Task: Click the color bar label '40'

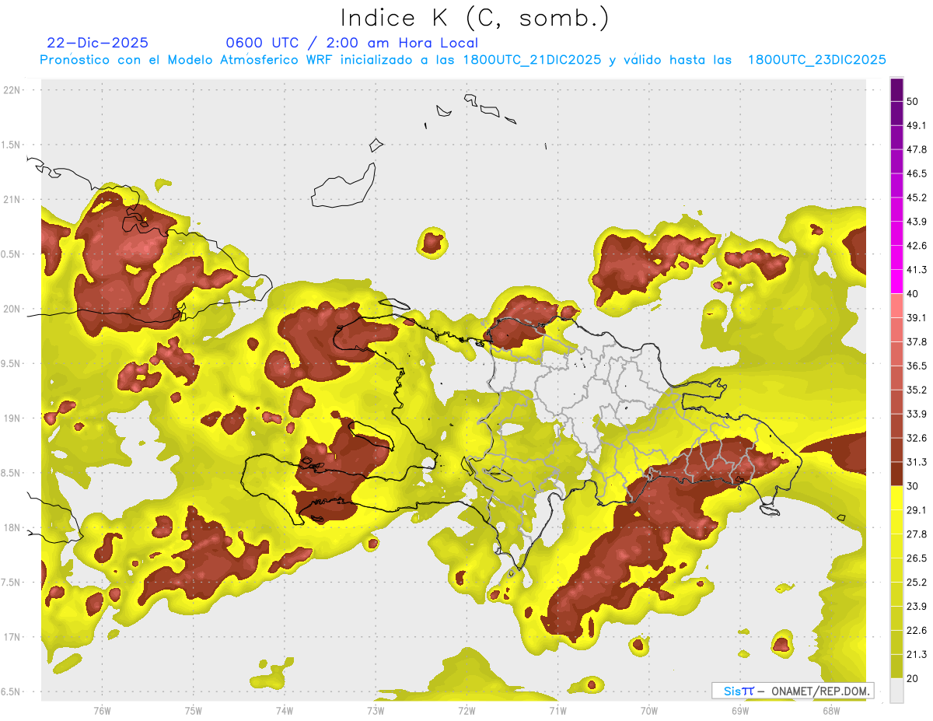Action: pos(914,294)
